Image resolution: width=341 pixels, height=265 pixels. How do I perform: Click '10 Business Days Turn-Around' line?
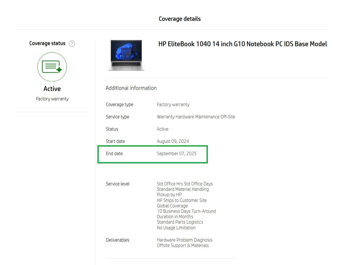[x=186, y=211]
